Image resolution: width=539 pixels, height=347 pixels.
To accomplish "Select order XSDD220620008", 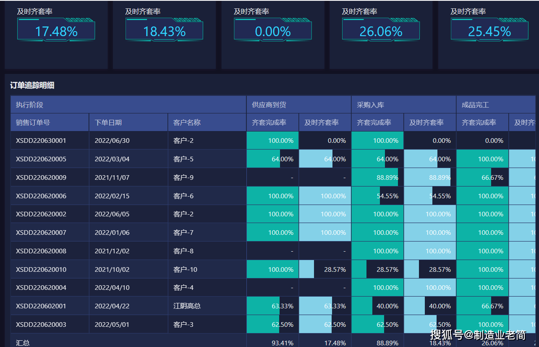I will (x=41, y=251).
